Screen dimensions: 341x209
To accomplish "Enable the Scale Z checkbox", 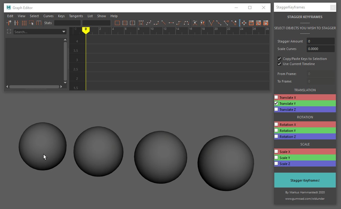I will tap(276, 163).
